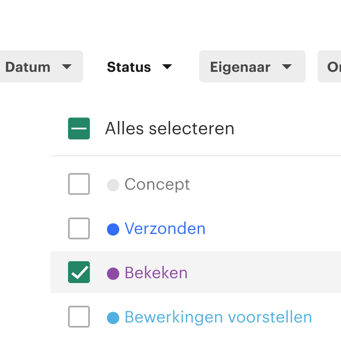Check the Bewerkingen voorstellen checkbox

point(79,317)
